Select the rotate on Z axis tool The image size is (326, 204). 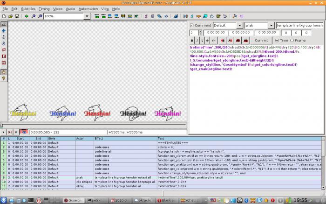[x=4, y=37]
